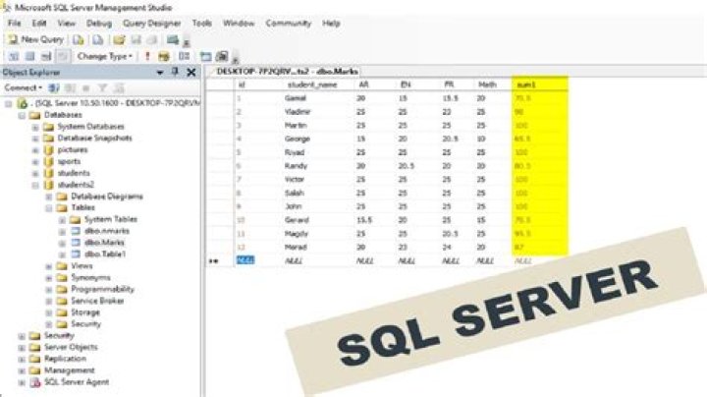Viewport: 707px width, 397px height.
Task: Open the Query Designer menu
Action: click(151, 23)
